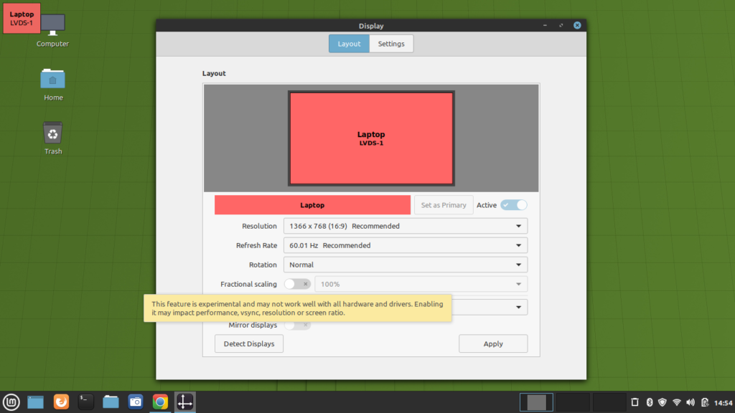The image size is (735, 413).
Task: Enable the Fractional scaling switch
Action: point(298,284)
